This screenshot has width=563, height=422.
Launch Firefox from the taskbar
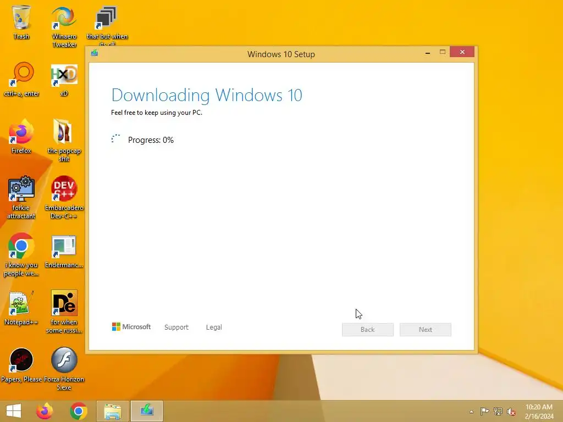point(45,411)
